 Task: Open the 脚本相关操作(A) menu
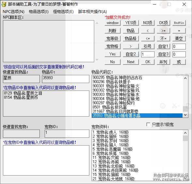click(x=93, y=12)
